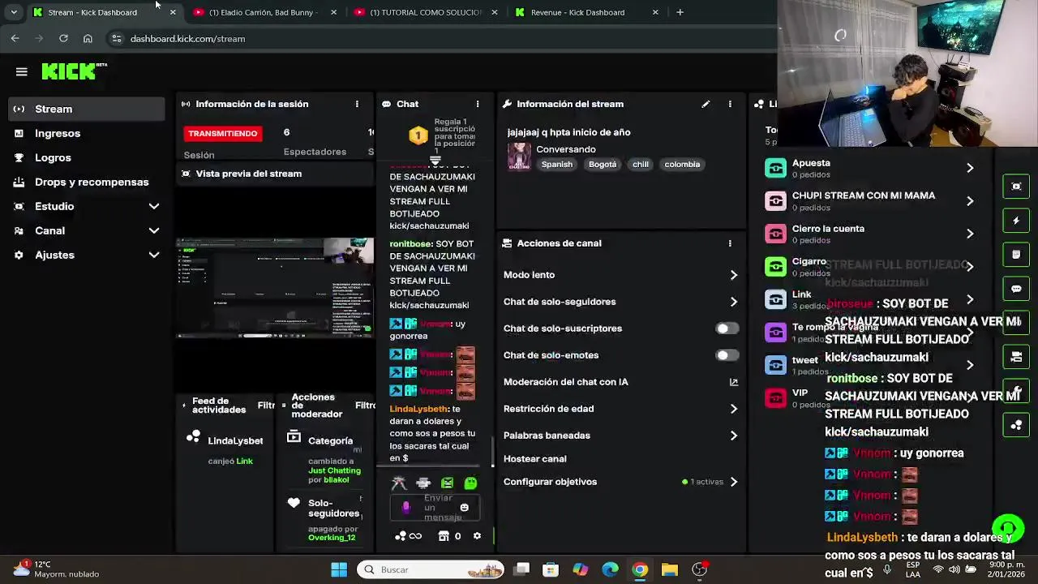
Task: Open File Explorer from taskbar
Action: (x=670, y=569)
